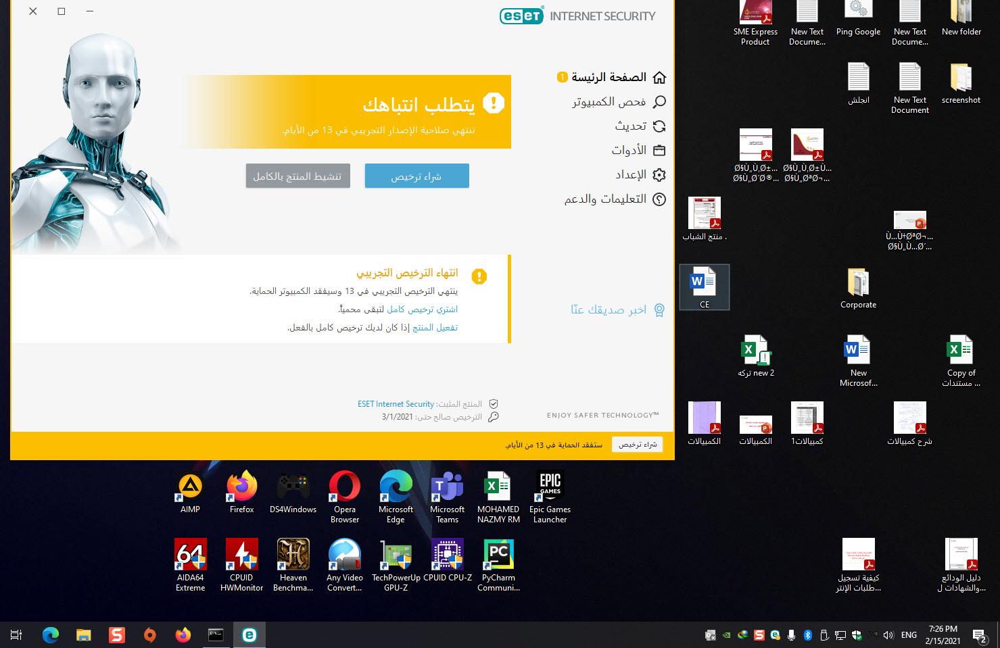Open the command prompt taskbar button
1000x648 pixels.
(216, 634)
